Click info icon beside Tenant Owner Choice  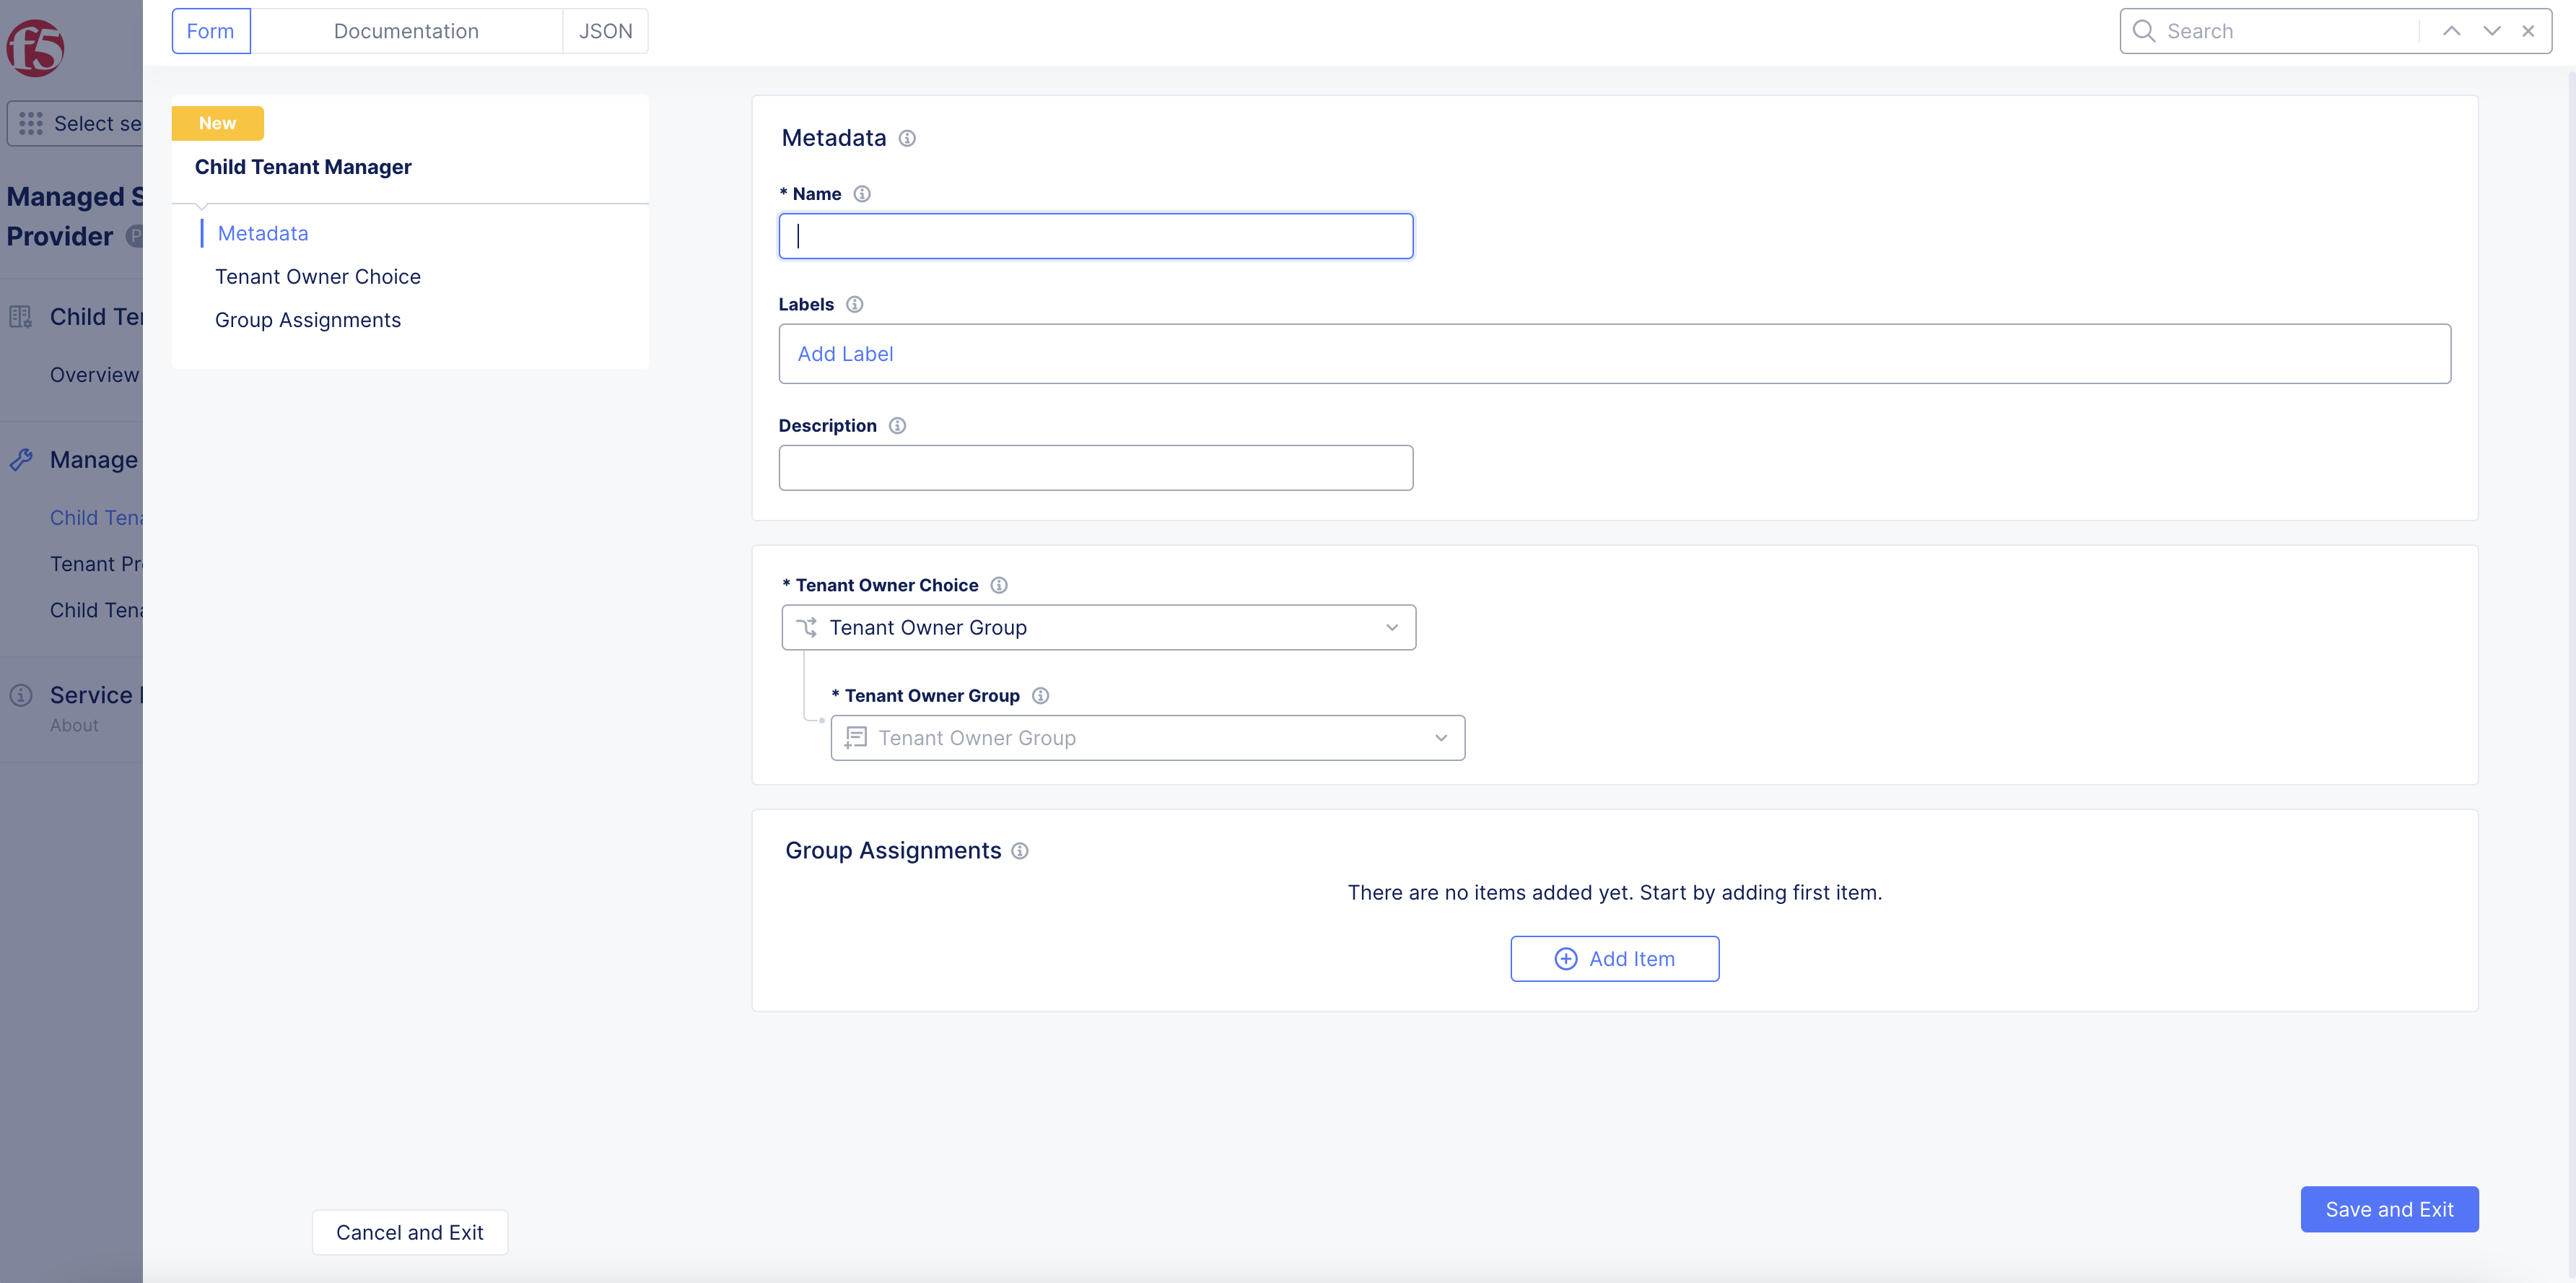tap(998, 585)
